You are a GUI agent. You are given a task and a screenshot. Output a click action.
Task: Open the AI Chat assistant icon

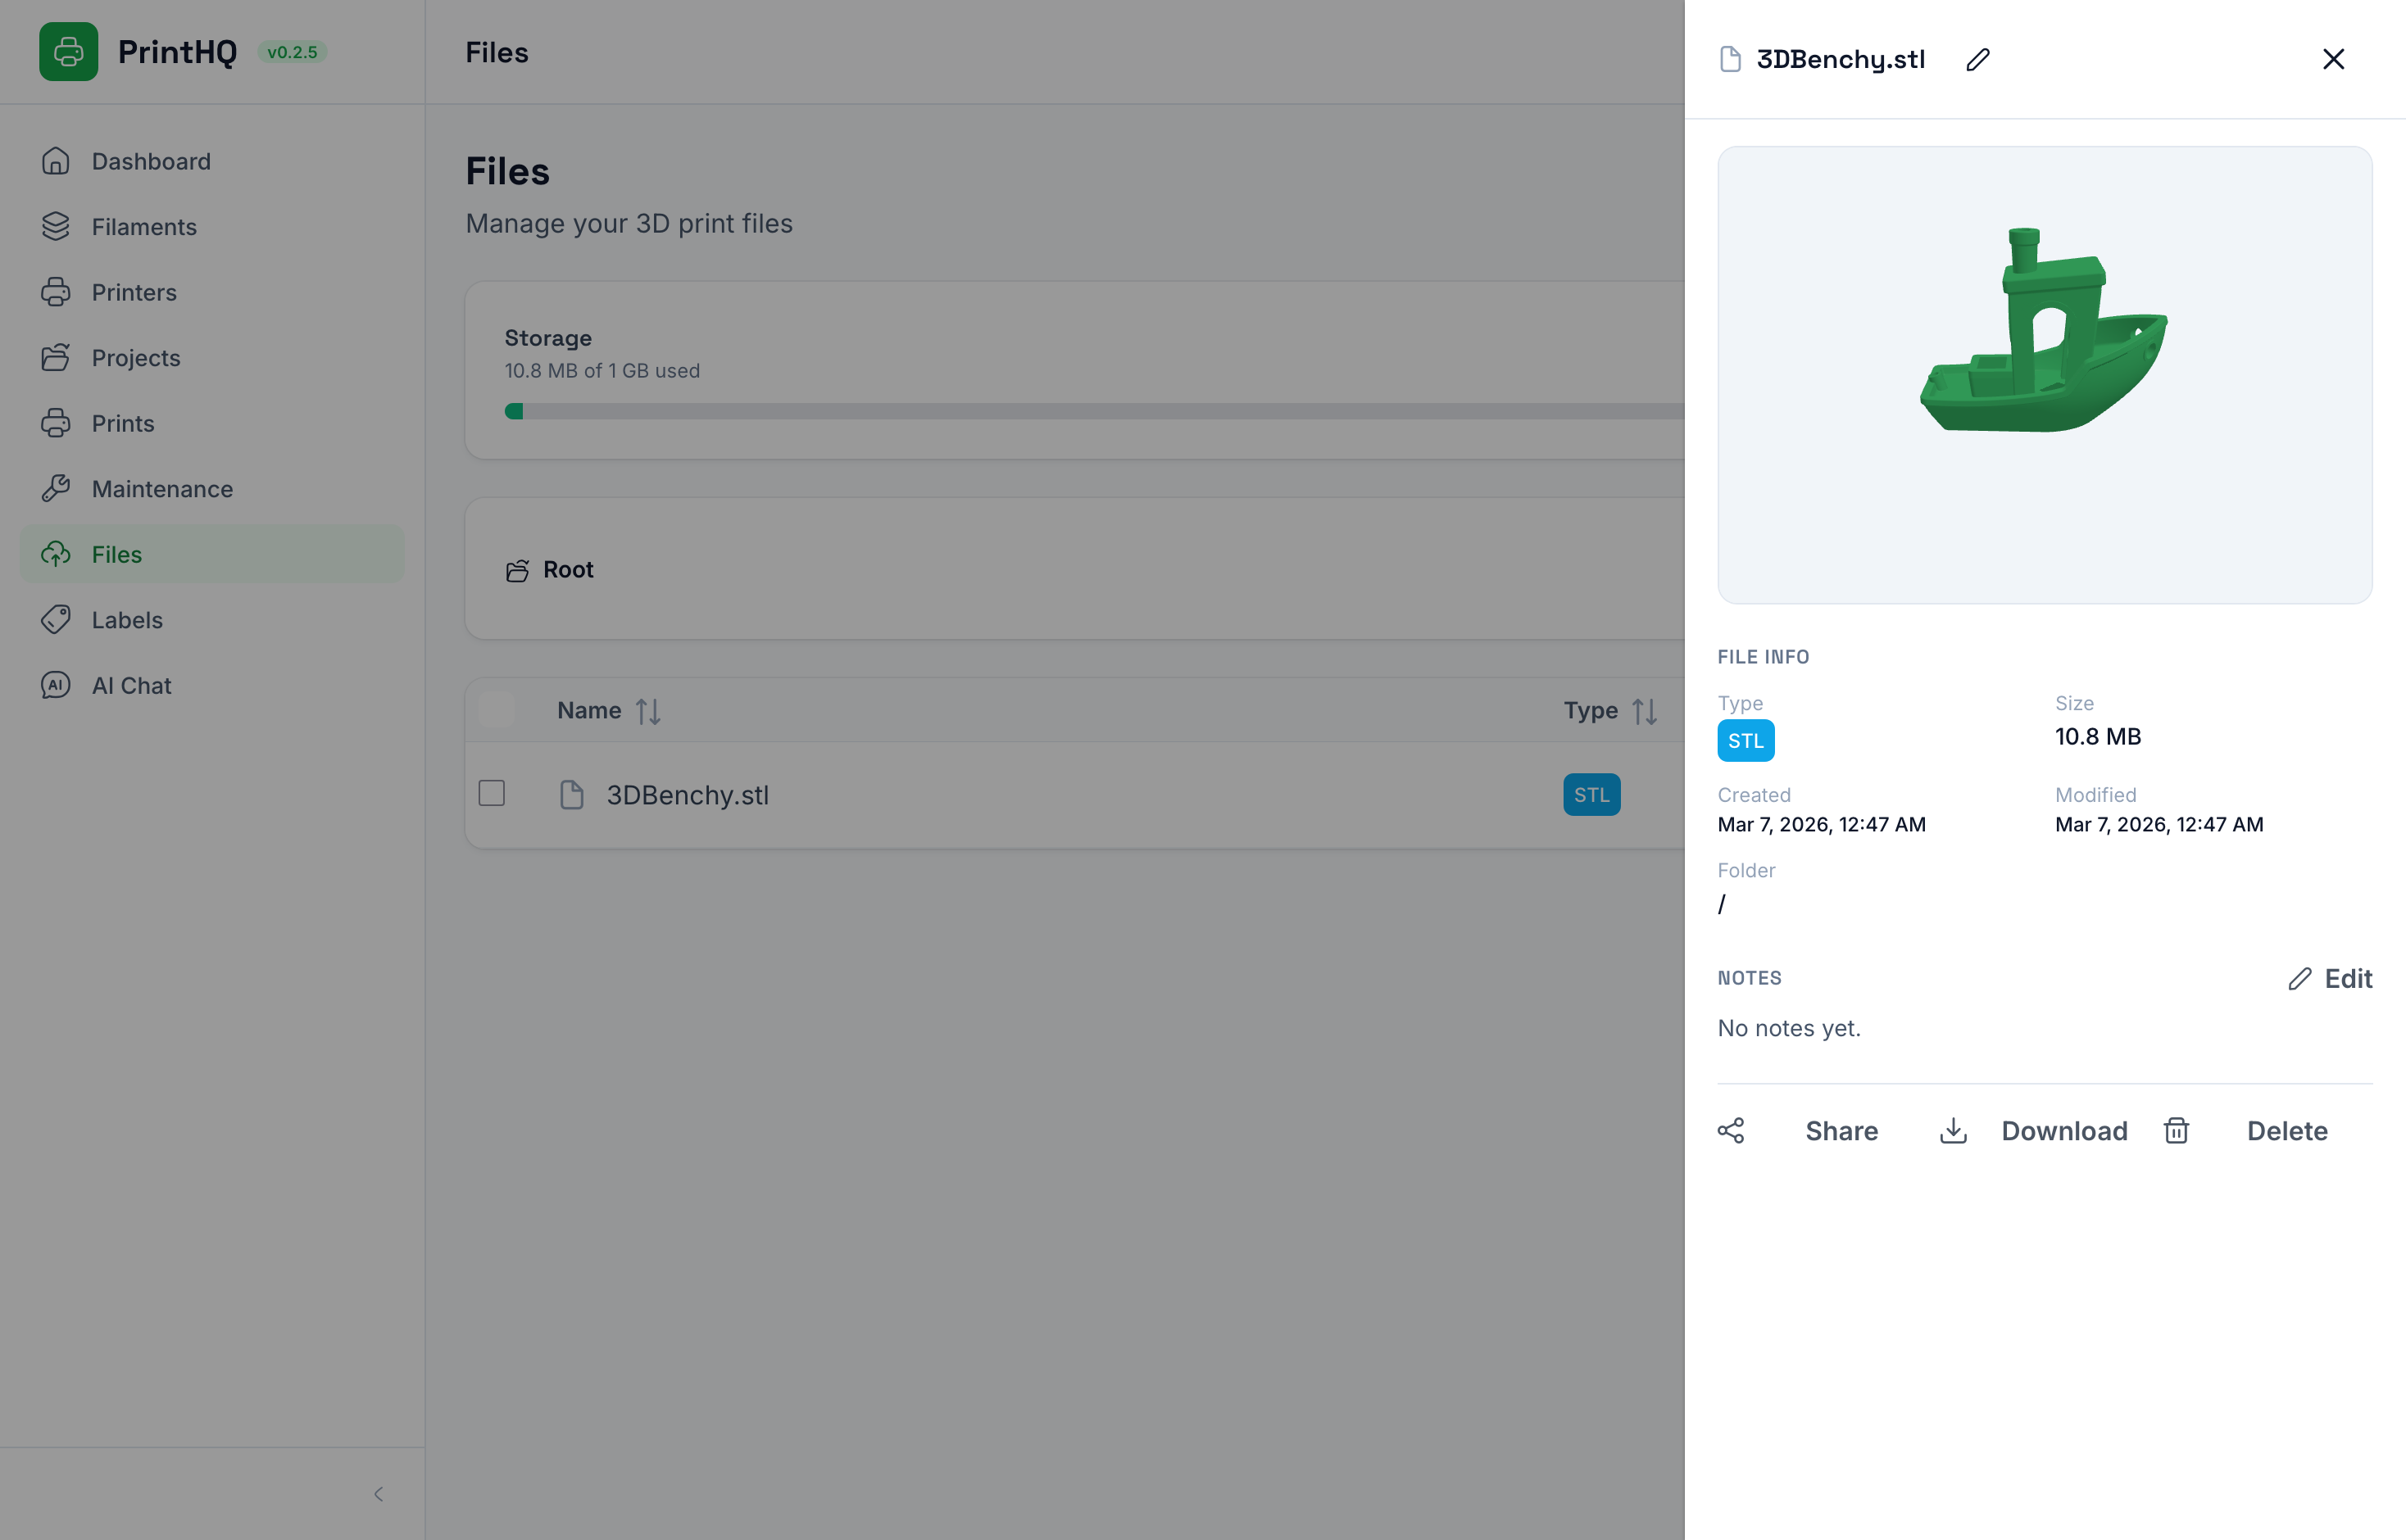click(x=54, y=685)
